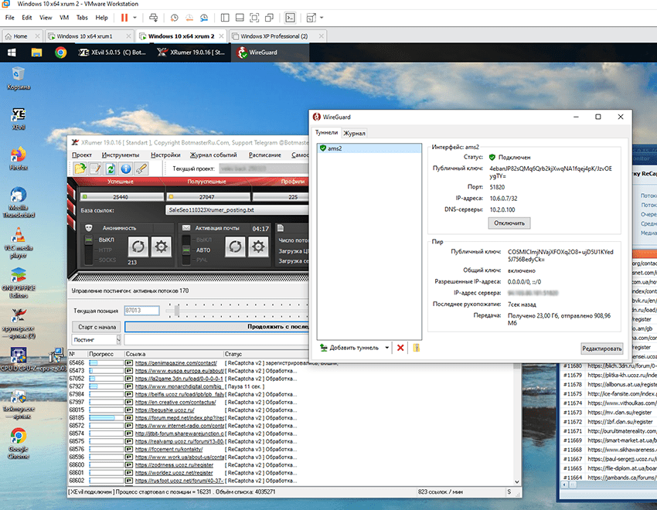Open Настройки menu in XRumer

[165, 155]
